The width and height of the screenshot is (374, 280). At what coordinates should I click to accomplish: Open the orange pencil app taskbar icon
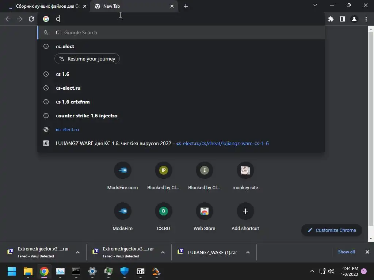[156, 271]
